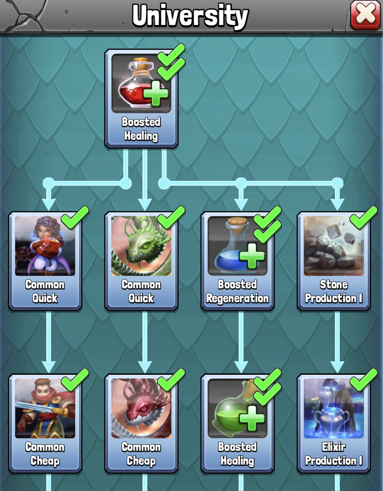Click checkmark on Stone Production I card

click(364, 218)
